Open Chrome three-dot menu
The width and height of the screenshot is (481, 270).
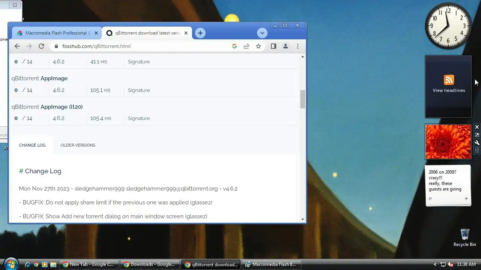tap(298, 46)
